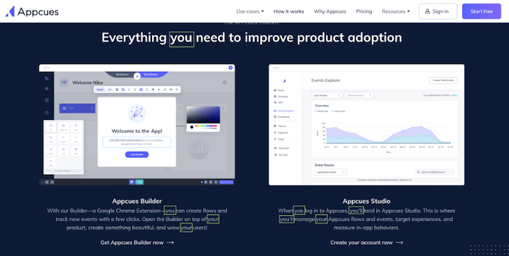
Task: Click the blue circle icon atop builder screenshot
Action: point(230,68)
